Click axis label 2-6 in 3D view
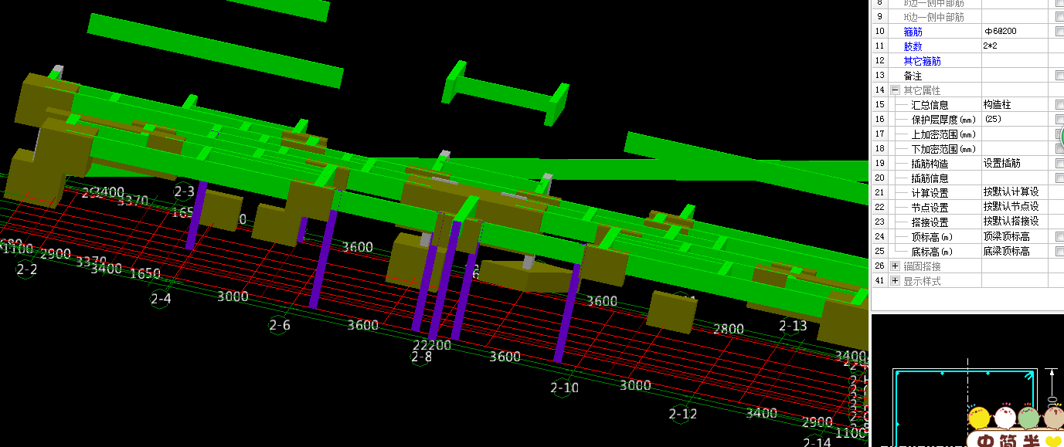 [280, 325]
